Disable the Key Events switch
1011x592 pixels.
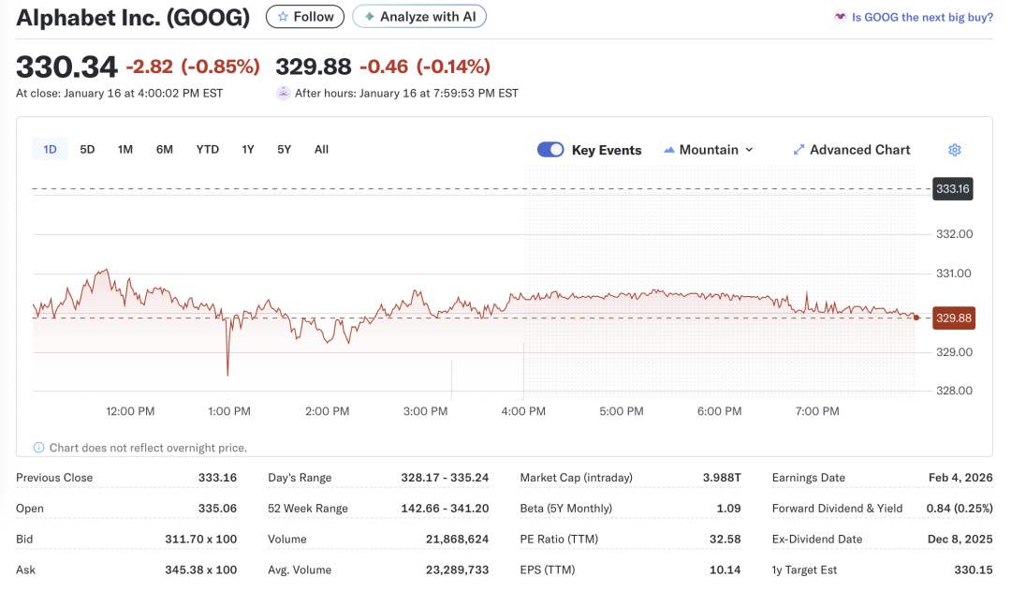tap(550, 149)
